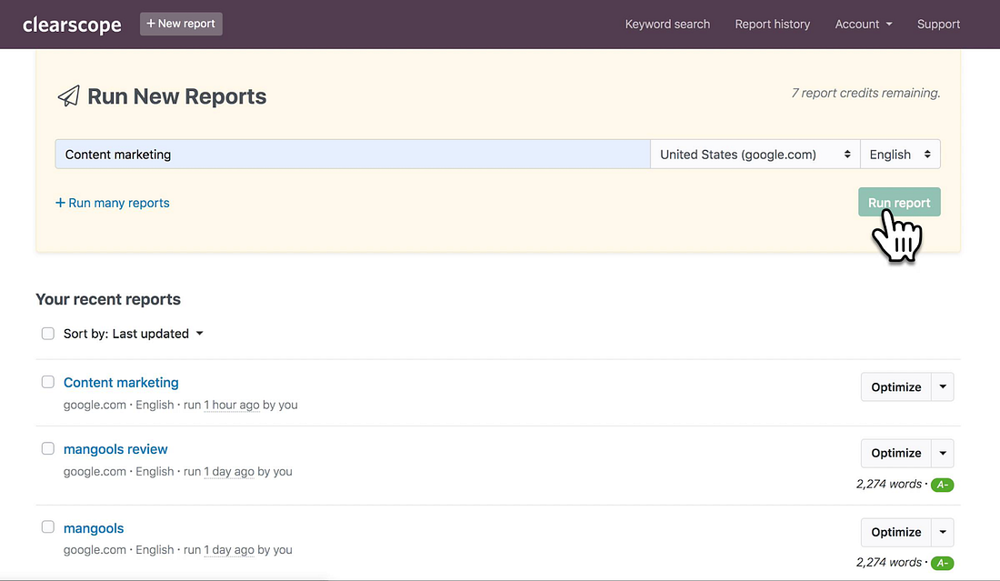This screenshot has height=581, width=1000.
Task: Select the mangools review report checkbox
Action: click(x=48, y=448)
